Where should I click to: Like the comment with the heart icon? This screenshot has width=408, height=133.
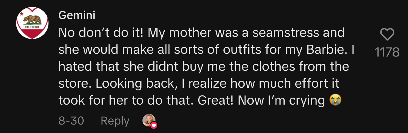click(387, 35)
